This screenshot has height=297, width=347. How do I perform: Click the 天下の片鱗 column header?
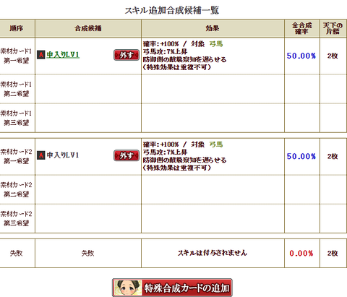[333, 28]
